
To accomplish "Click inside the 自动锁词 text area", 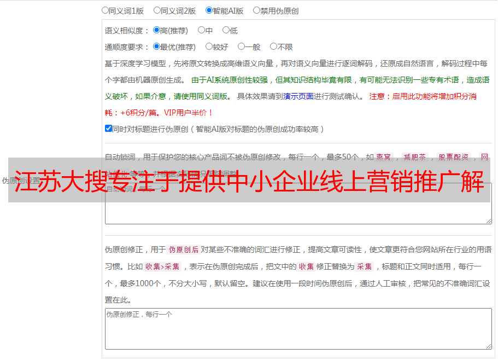I will click(x=298, y=213).
